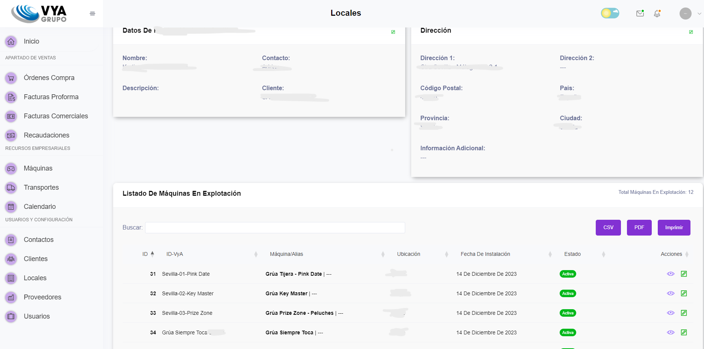Sort by Fecha De Instalación arrow

550,254
